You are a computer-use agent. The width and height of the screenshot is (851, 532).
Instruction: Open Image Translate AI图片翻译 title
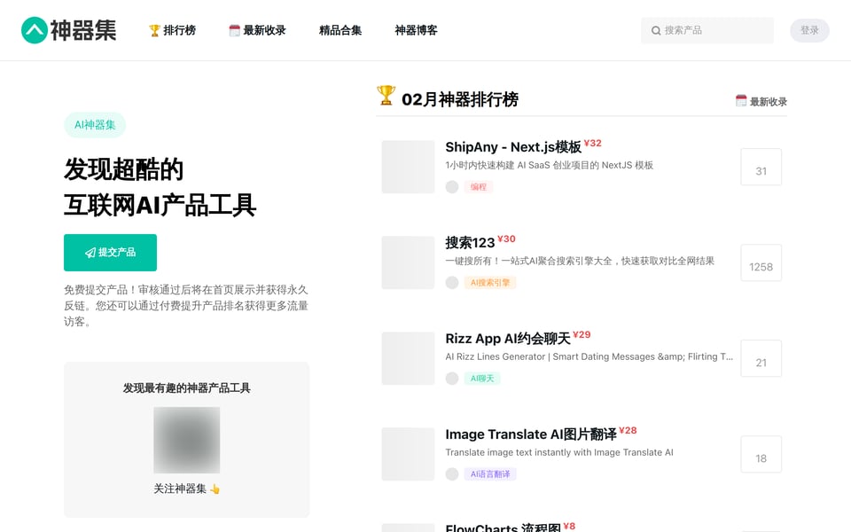[531, 434]
